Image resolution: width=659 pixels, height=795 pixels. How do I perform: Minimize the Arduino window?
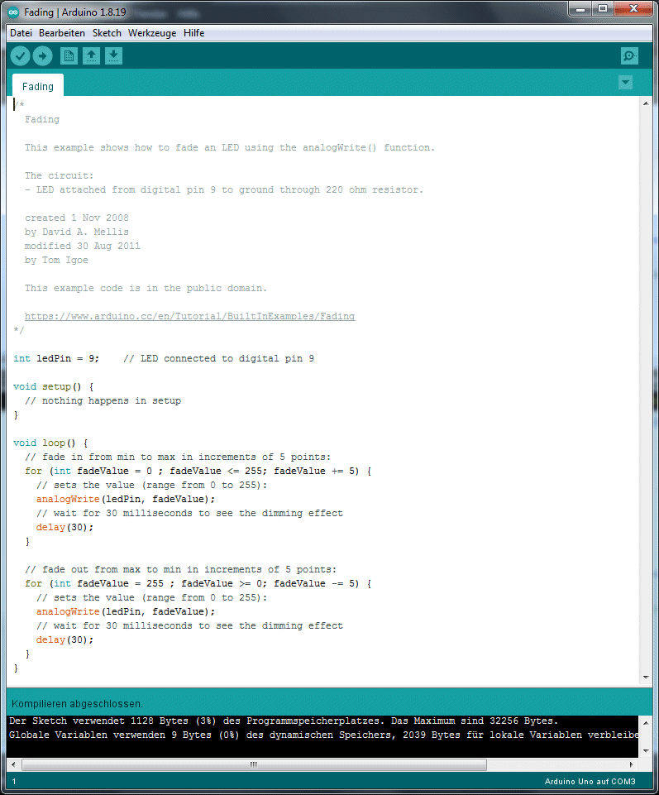pos(581,9)
